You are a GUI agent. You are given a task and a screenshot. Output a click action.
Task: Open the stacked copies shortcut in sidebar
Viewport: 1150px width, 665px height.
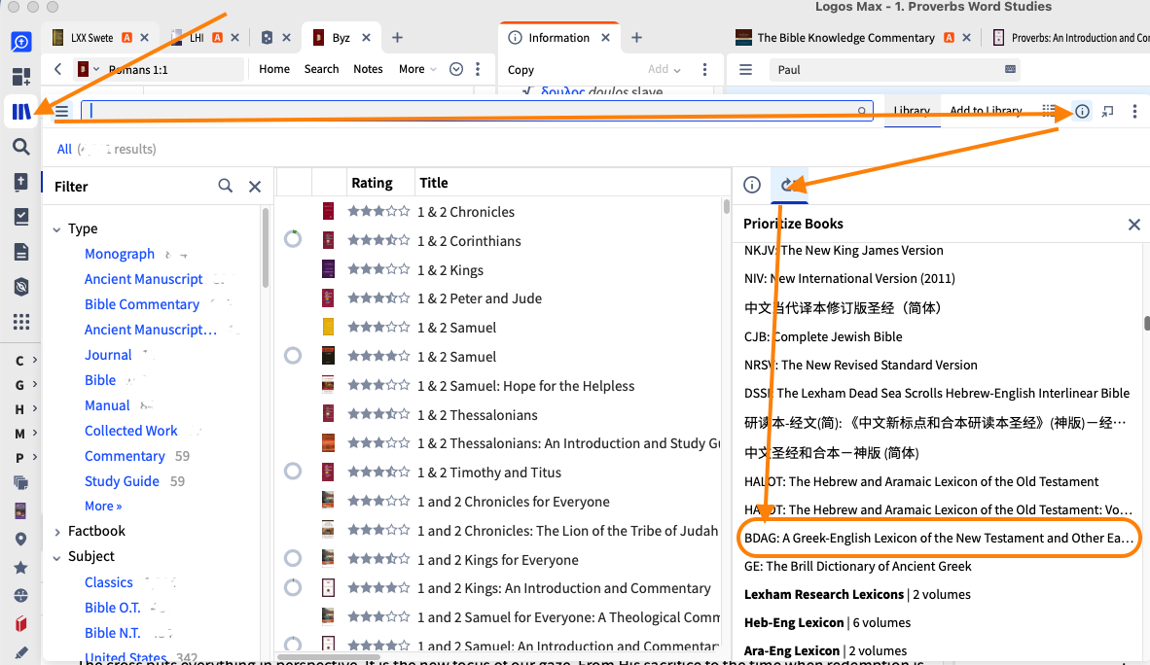click(20, 482)
